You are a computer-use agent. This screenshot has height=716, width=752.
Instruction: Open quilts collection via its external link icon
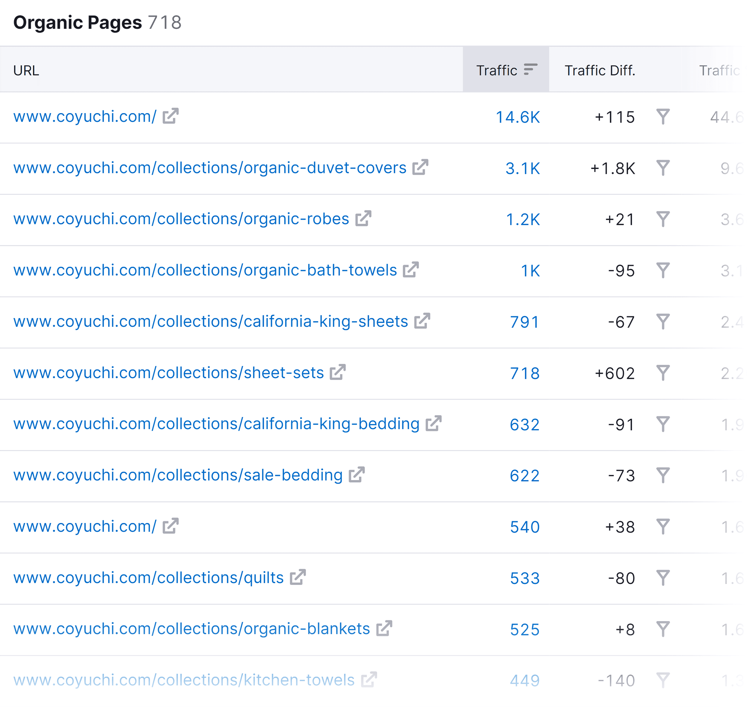coord(298,577)
